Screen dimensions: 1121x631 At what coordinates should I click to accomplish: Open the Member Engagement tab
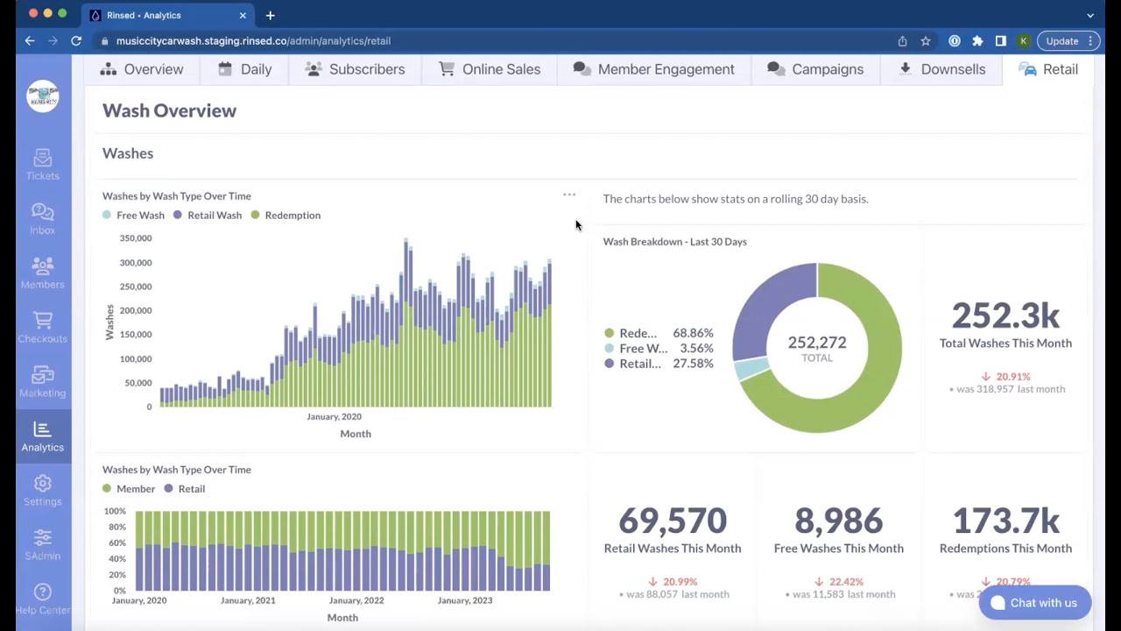[653, 69]
